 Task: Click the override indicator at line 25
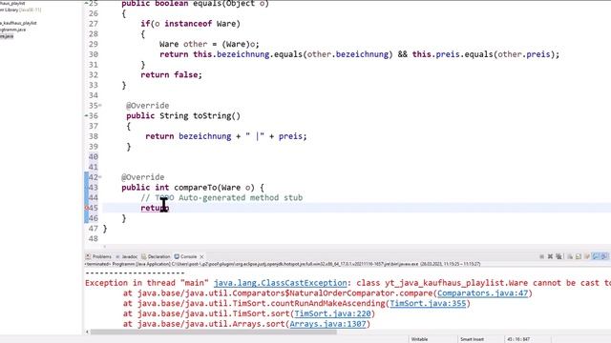(x=87, y=3)
